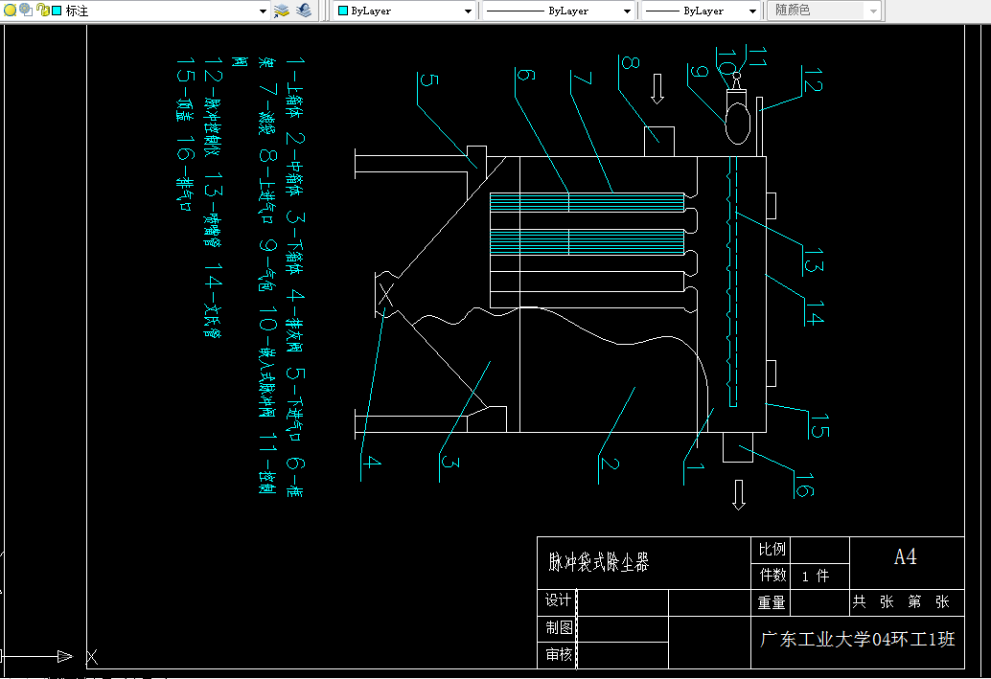Select callout number 8 in the drawing
Image resolution: width=991 pixels, height=679 pixels.
click(630, 62)
